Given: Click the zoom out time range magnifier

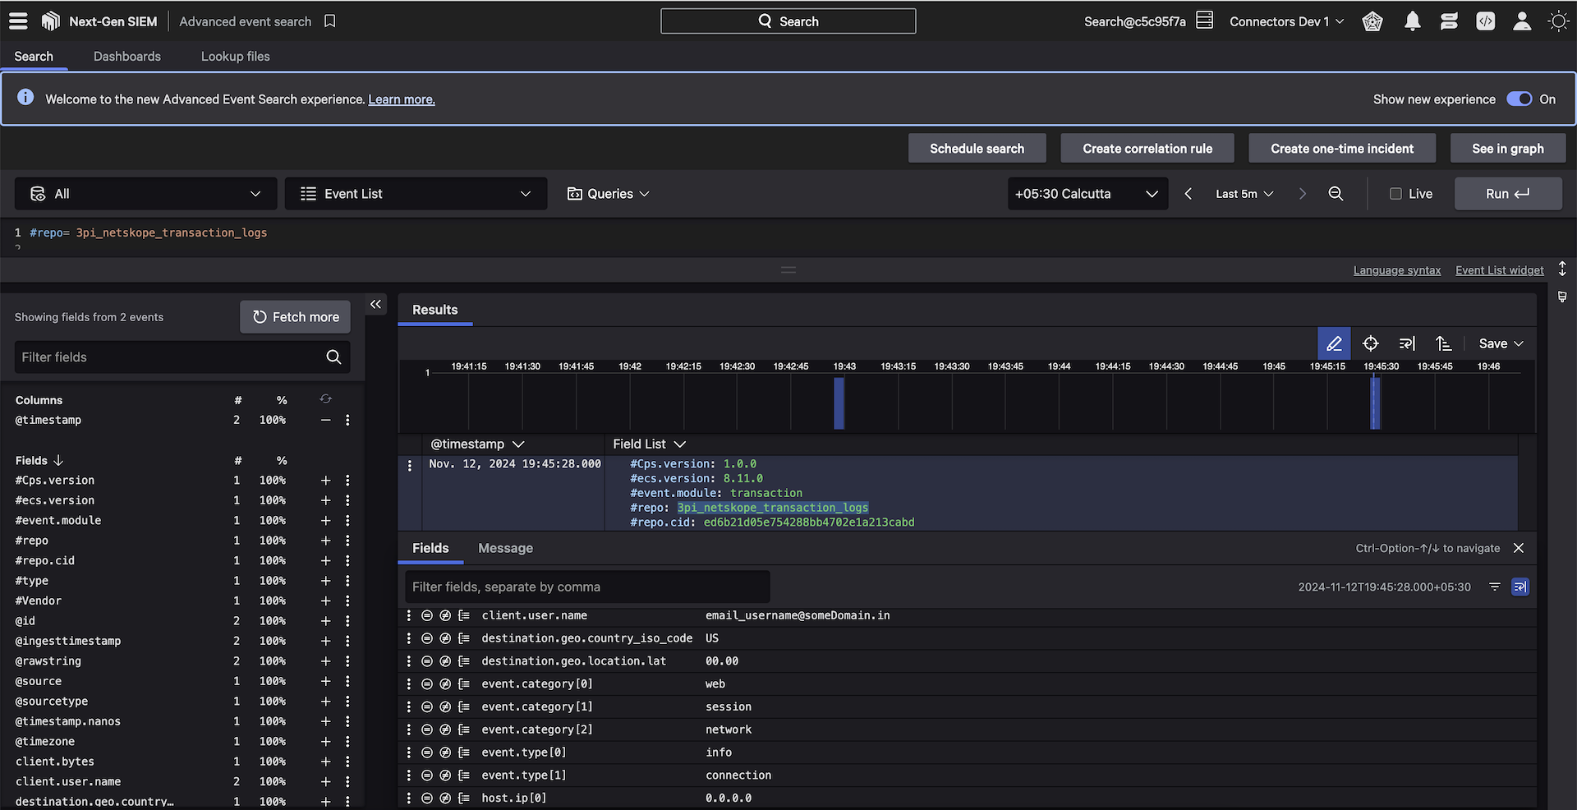Looking at the screenshot, I should point(1336,194).
